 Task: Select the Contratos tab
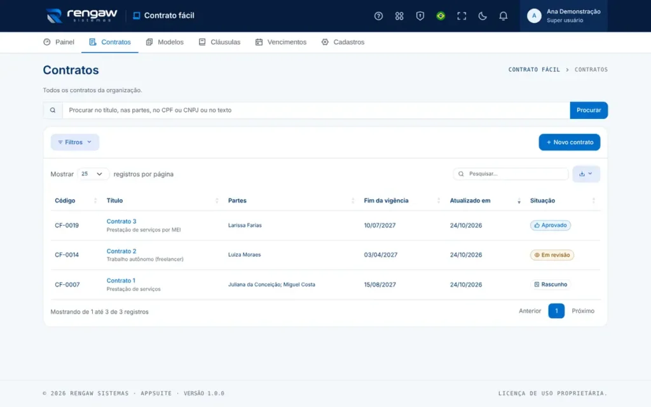coord(109,42)
